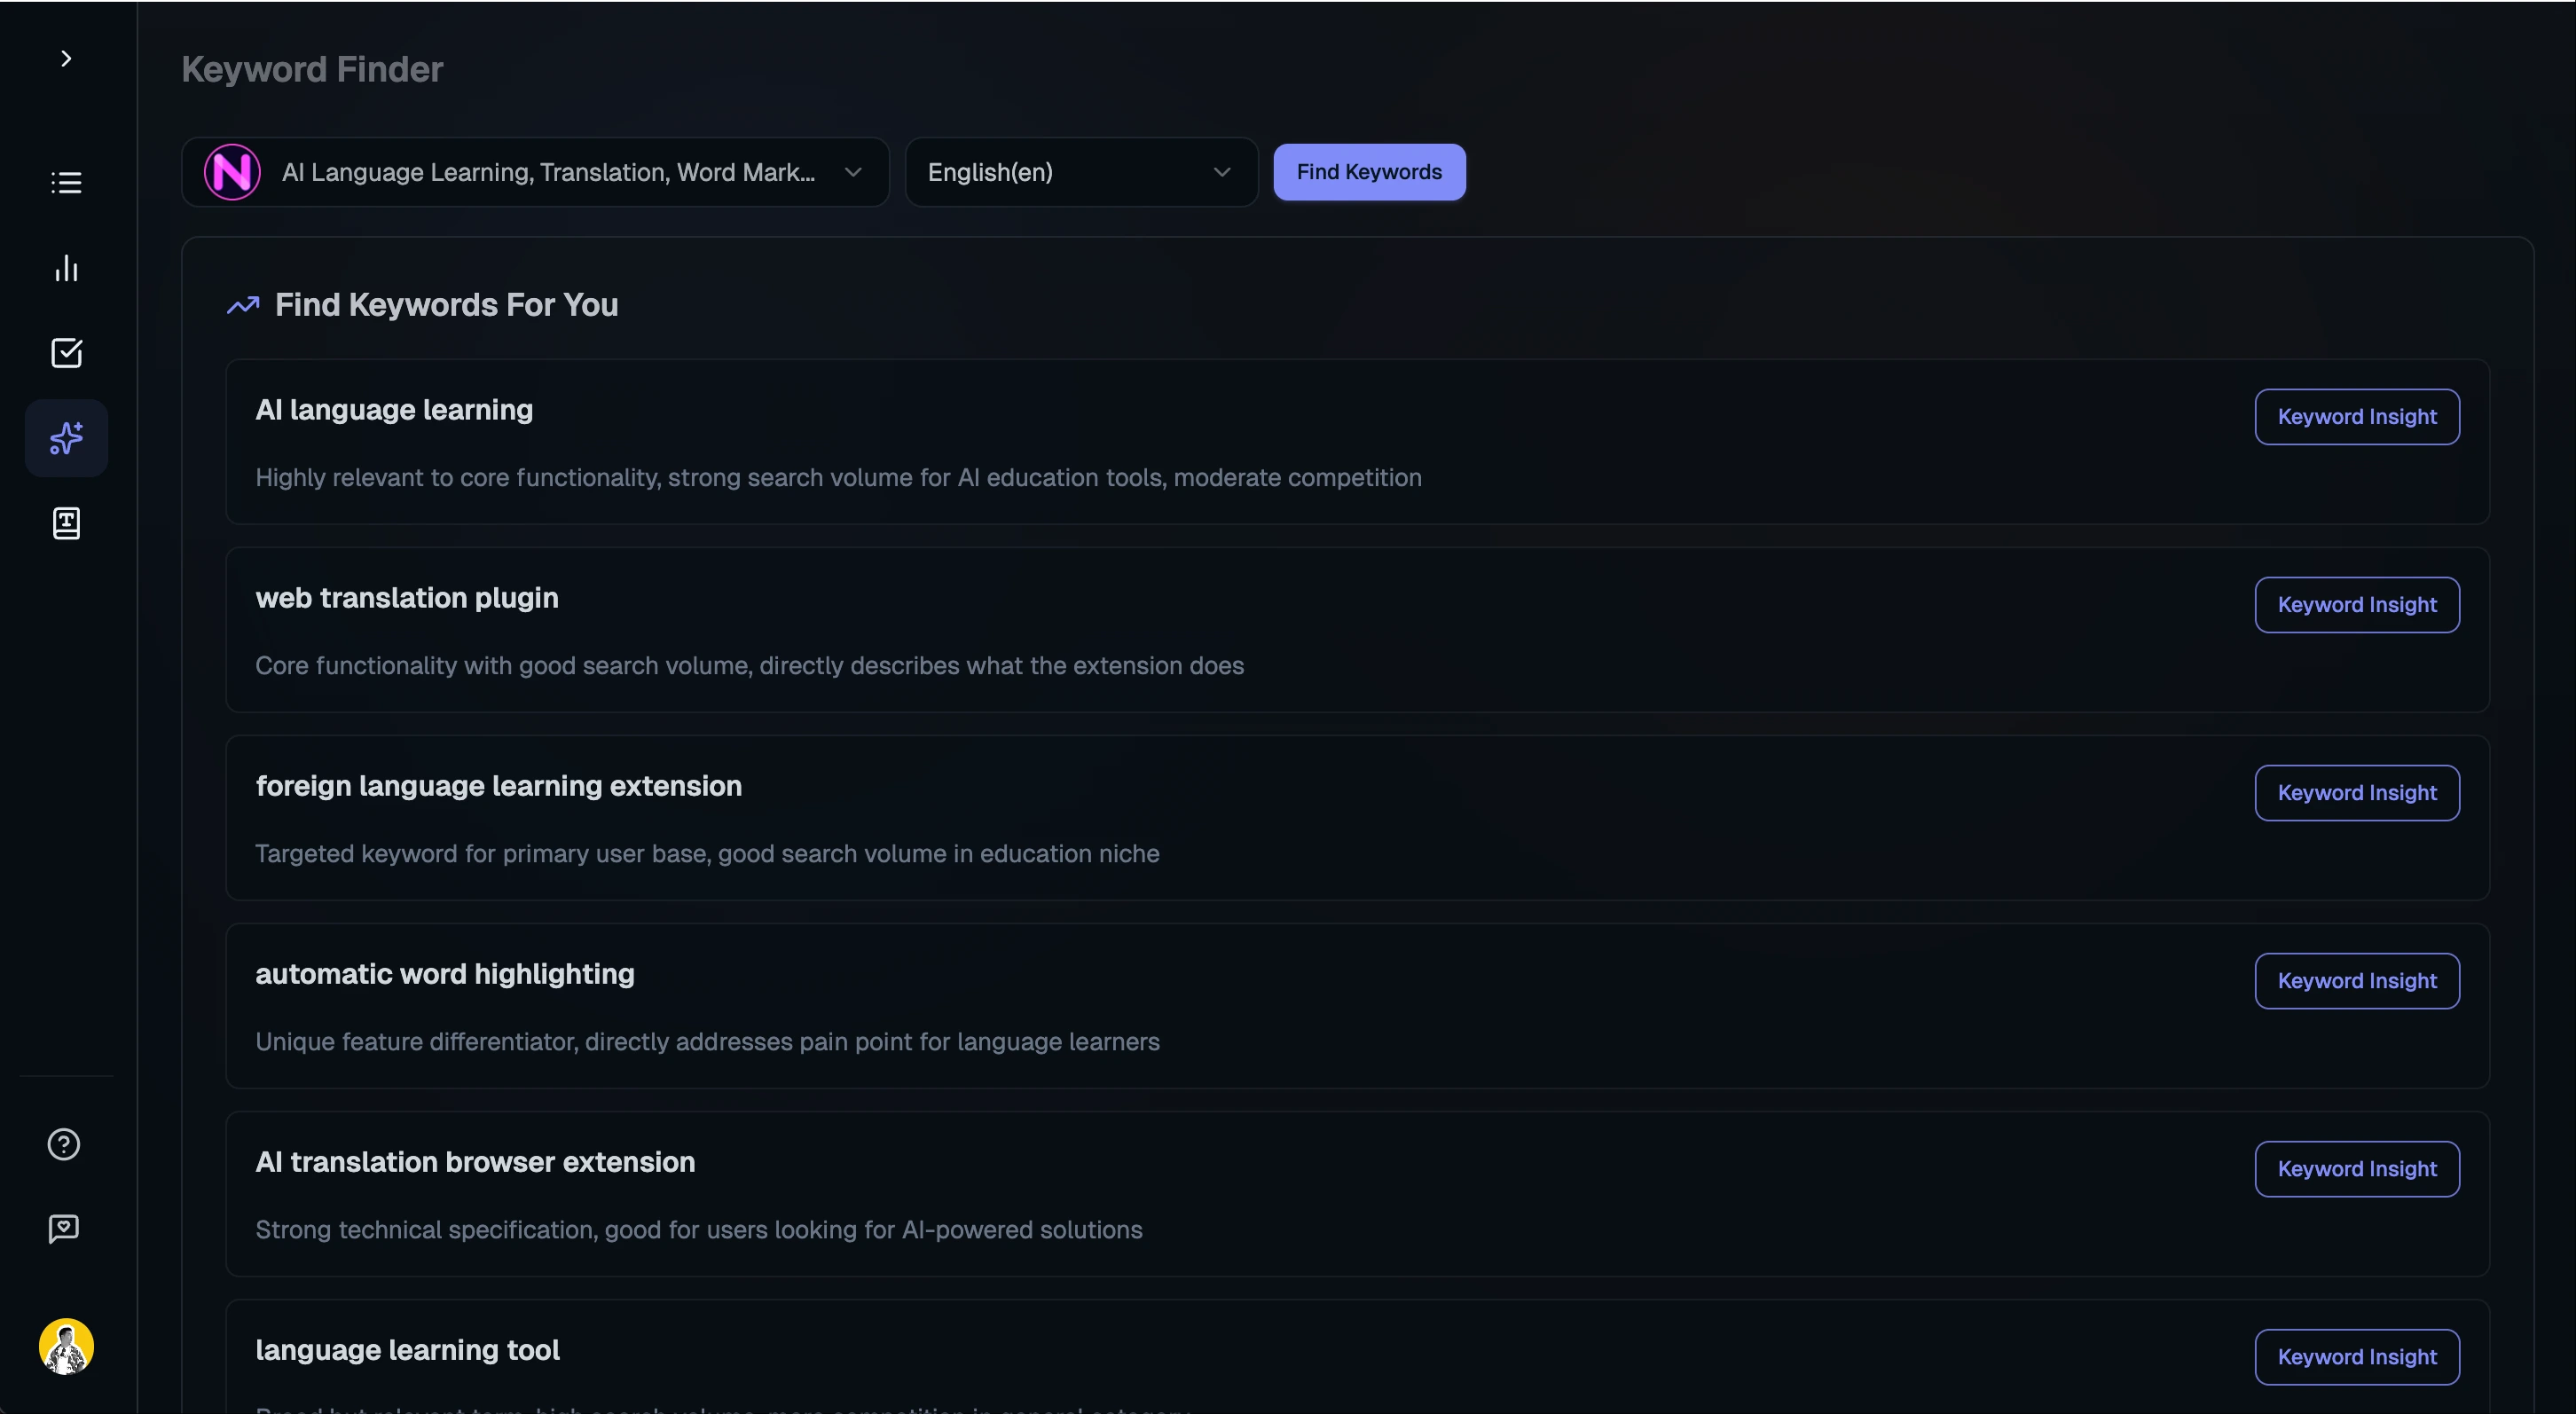Click the trending arrow beside Find Keywords For You
The height and width of the screenshot is (1414, 2576).
pyautogui.click(x=242, y=305)
